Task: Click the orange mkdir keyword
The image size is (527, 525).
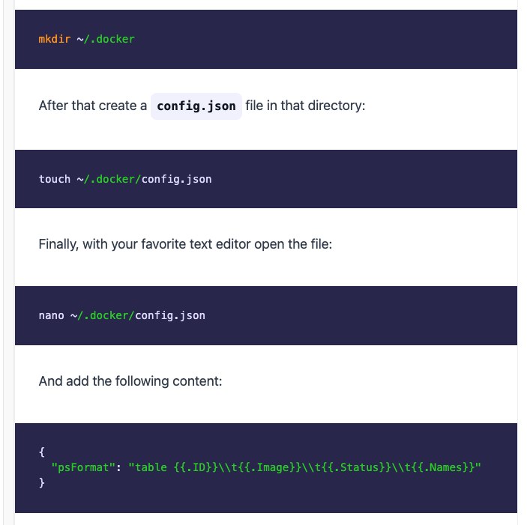Action: pos(54,39)
